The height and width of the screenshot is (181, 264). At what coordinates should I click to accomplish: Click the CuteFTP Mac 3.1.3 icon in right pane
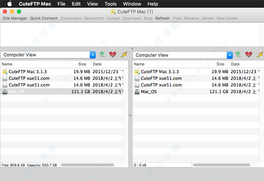[x=137, y=72]
